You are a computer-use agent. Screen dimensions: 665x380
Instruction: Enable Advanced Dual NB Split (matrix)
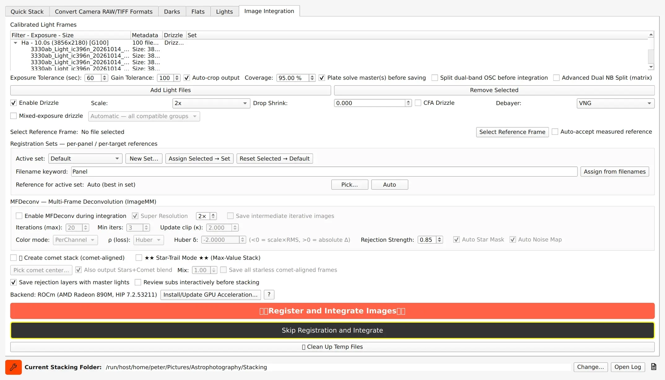click(556, 78)
